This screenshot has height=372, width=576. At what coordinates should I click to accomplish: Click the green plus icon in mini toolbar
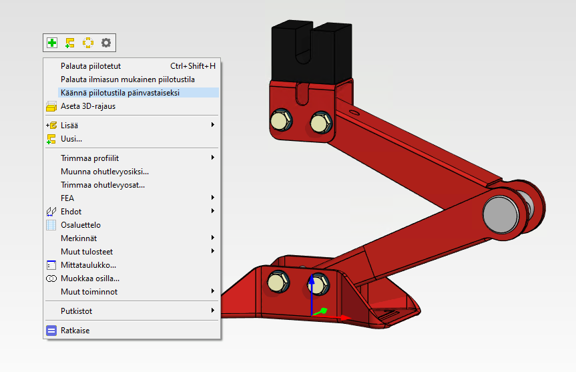coord(52,43)
